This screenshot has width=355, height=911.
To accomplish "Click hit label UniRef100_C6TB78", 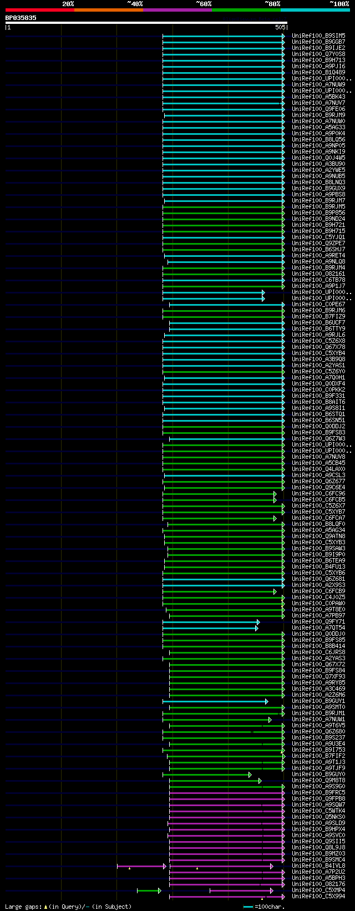I will point(318,280).
